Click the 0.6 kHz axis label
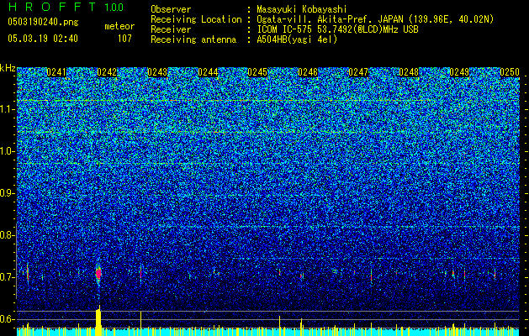Image resolution: width=529 pixels, height=336 pixels. coord(7,319)
